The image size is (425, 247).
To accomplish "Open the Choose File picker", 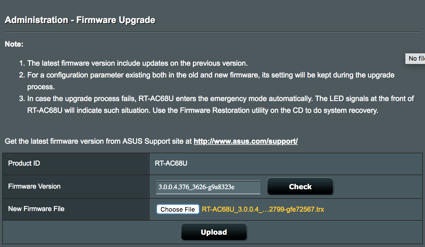I will coord(178,209).
